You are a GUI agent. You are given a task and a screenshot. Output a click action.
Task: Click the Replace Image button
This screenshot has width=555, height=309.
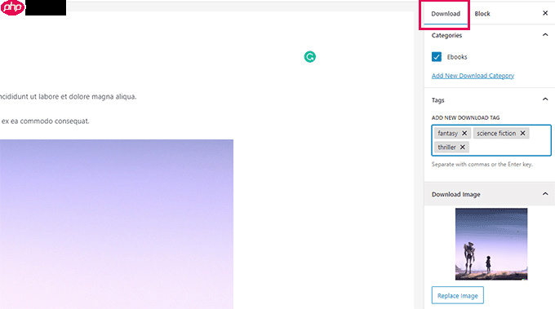point(457,295)
